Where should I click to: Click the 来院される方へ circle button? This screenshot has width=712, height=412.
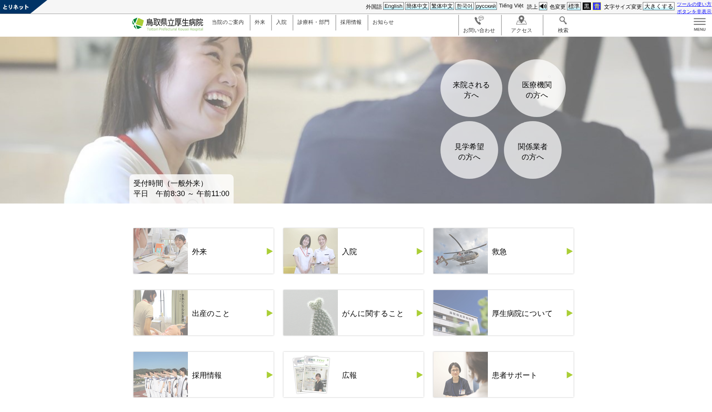pyautogui.click(x=471, y=89)
